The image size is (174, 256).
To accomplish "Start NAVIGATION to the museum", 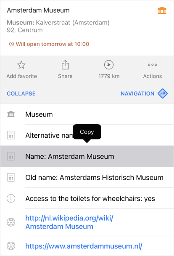I will [137, 93].
